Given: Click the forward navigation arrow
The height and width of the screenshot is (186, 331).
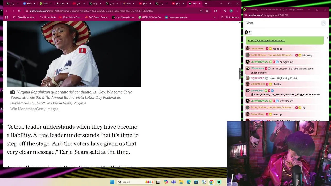Looking at the screenshot, I should click(x=13, y=11).
